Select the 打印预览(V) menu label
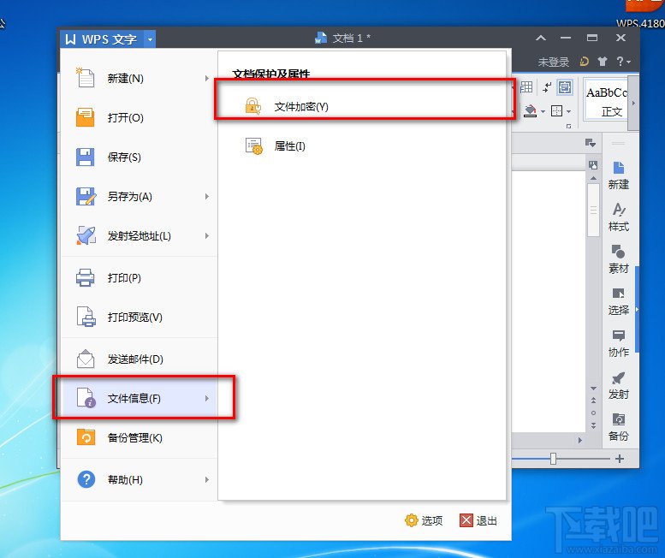This screenshot has height=558, width=665. click(134, 317)
